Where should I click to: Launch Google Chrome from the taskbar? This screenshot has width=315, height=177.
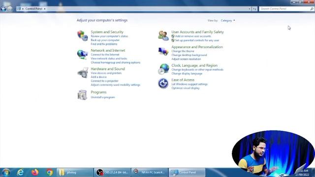click(50, 173)
